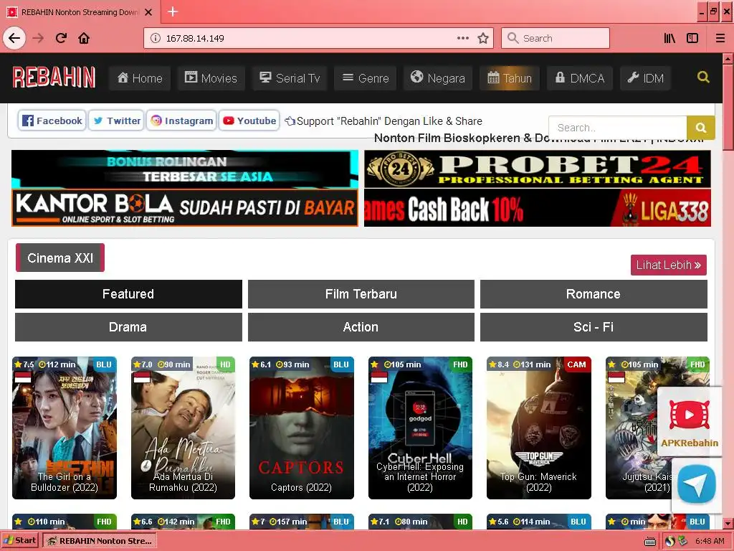This screenshot has height=551, width=734.
Task: Click the LIGA338 Cash Back 10% banner
Action: click(x=538, y=207)
